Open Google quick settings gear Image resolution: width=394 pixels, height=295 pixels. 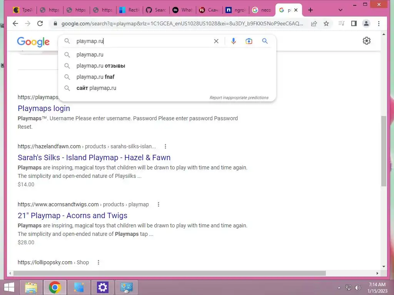point(367,41)
